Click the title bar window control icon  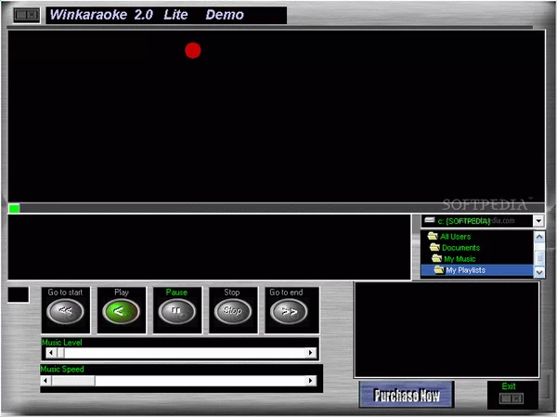click(27, 15)
